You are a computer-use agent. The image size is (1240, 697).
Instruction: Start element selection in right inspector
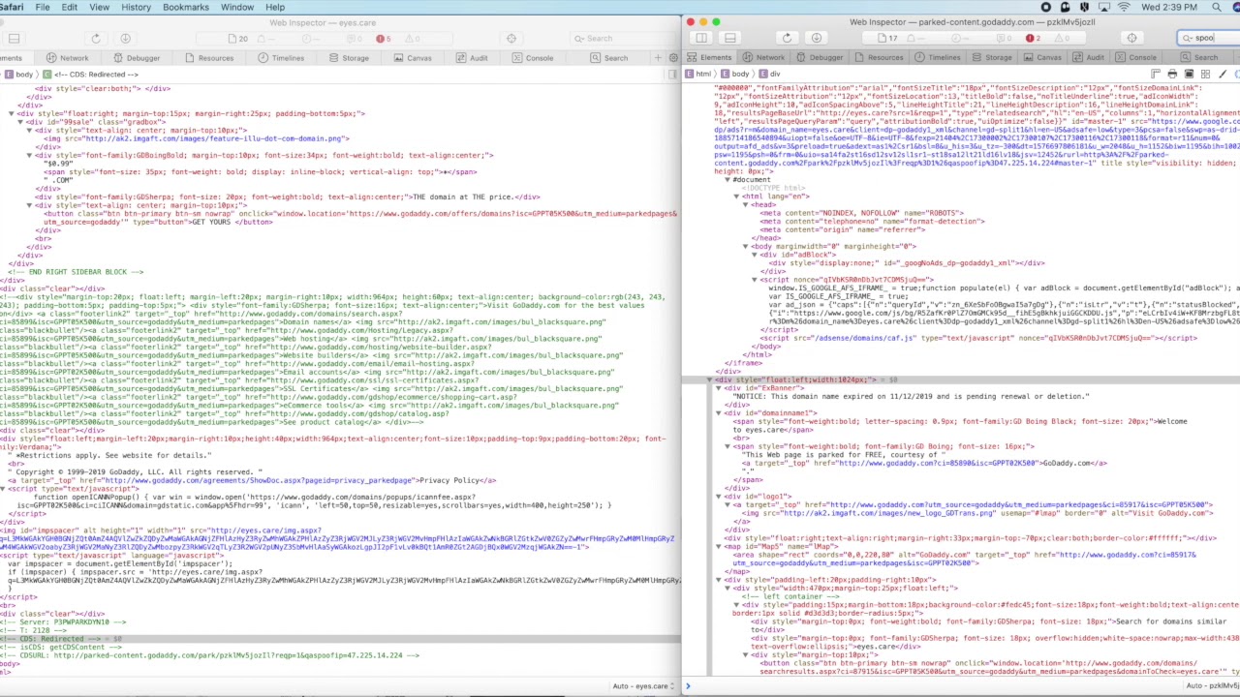(x=1131, y=39)
